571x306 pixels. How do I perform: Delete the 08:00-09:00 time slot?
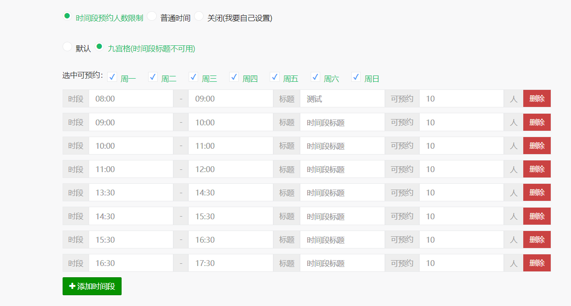pos(537,98)
